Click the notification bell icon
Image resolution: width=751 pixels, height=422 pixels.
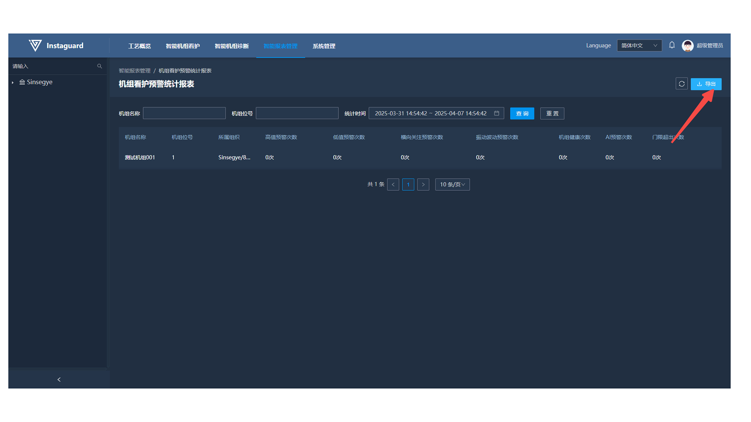(x=672, y=45)
